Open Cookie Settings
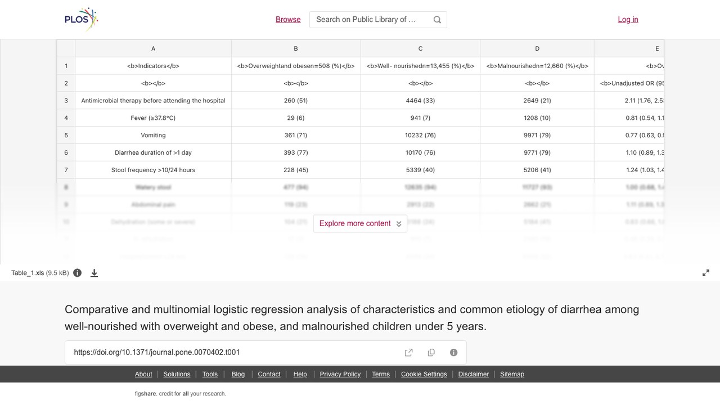 [424, 374]
